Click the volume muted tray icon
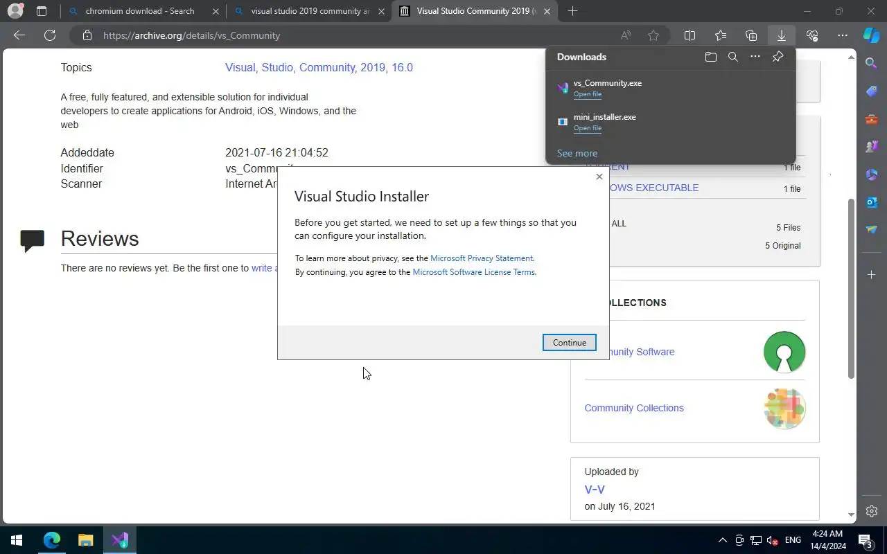Screen dimensions: 887x554 click(x=773, y=540)
